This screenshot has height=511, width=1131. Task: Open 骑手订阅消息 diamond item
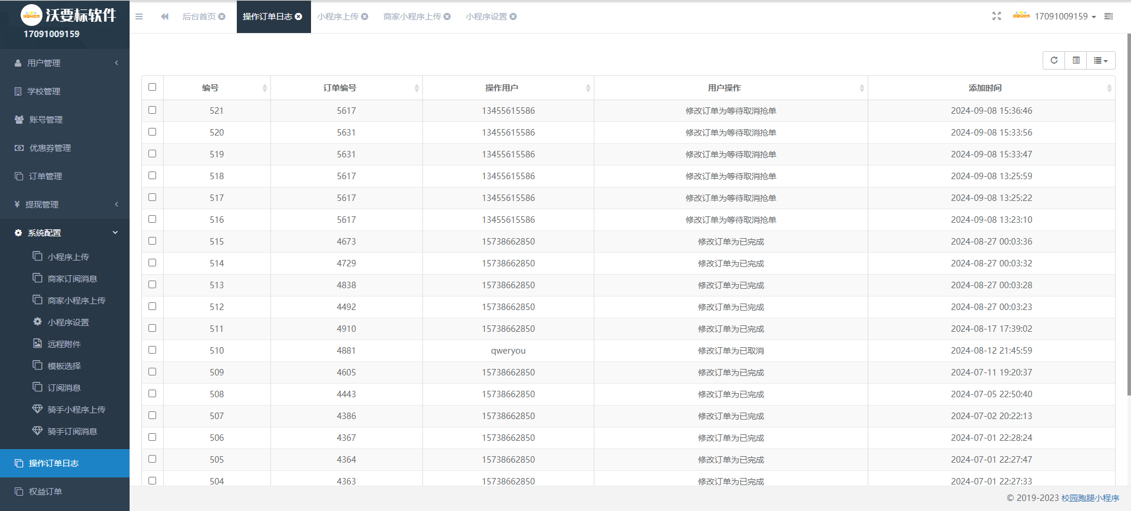(x=65, y=431)
